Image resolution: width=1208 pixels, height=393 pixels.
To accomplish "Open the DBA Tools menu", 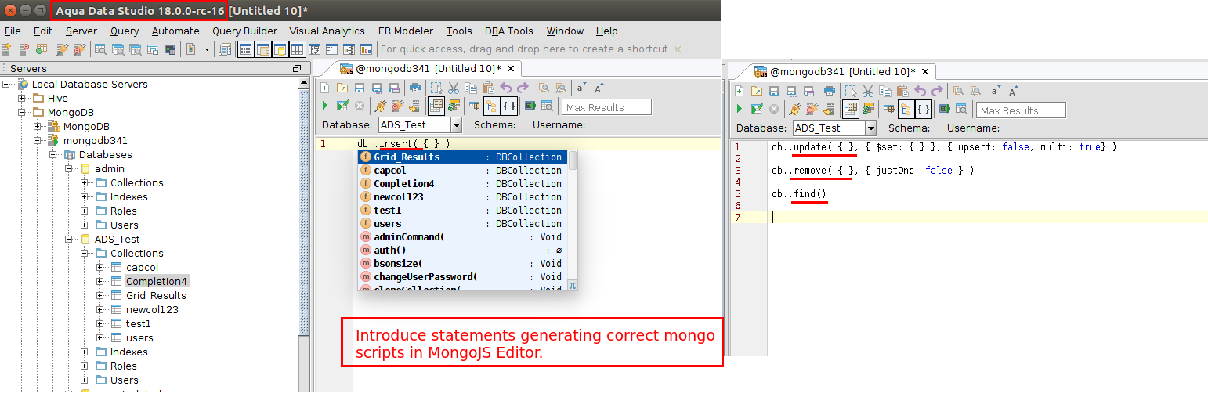I will (508, 31).
